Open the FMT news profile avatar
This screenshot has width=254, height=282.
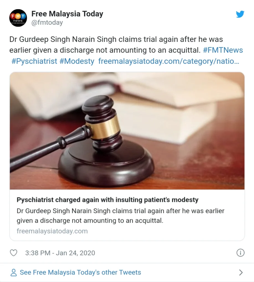(18, 18)
